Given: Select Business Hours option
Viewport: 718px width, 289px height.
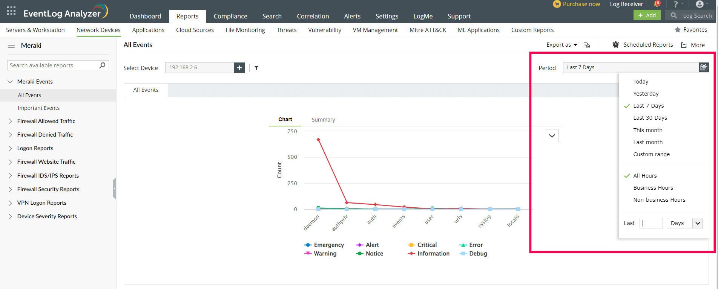Looking at the screenshot, I should (x=653, y=188).
